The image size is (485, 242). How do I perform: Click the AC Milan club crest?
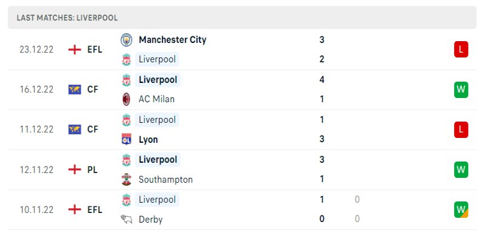[x=126, y=99]
